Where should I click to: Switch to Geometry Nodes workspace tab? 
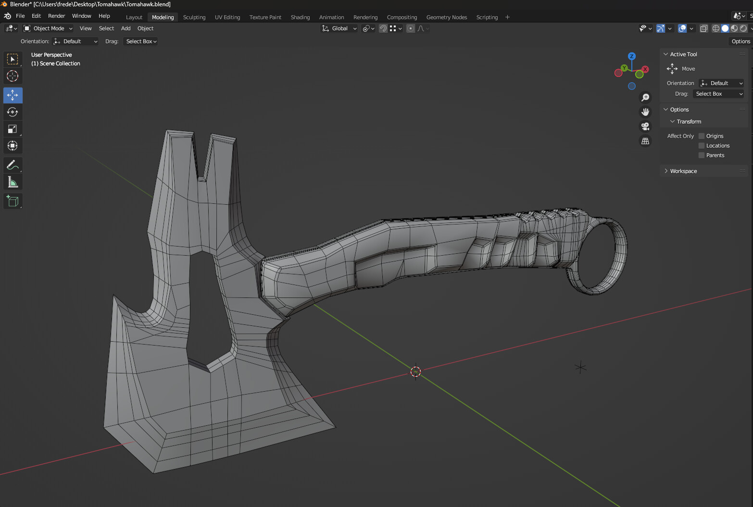click(x=447, y=17)
